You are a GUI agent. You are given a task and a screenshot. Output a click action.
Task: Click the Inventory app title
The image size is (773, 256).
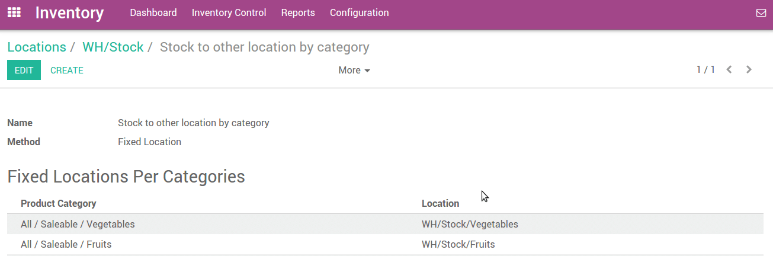(69, 12)
